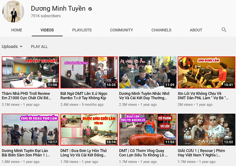Open the 11:09 'Nhắc Nhở Vợ' video thumbnail
Viewport: 236px width, 166px height.
click(148, 72)
